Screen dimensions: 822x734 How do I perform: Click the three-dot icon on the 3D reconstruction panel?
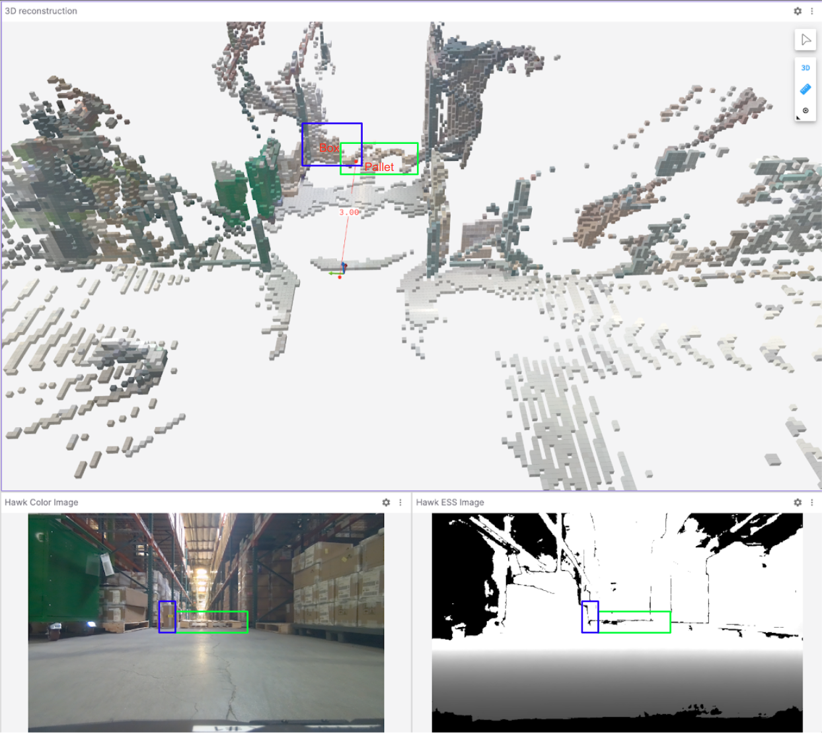coord(811,11)
